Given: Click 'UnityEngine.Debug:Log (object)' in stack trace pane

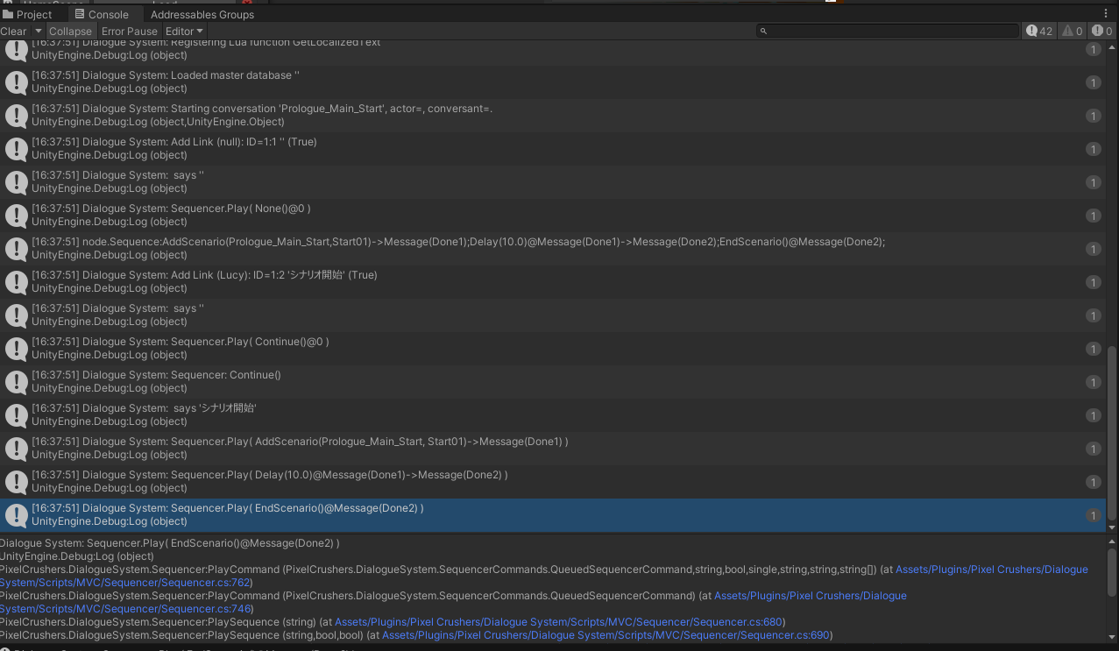Looking at the screenshot, I should click(x=77, y=556).
